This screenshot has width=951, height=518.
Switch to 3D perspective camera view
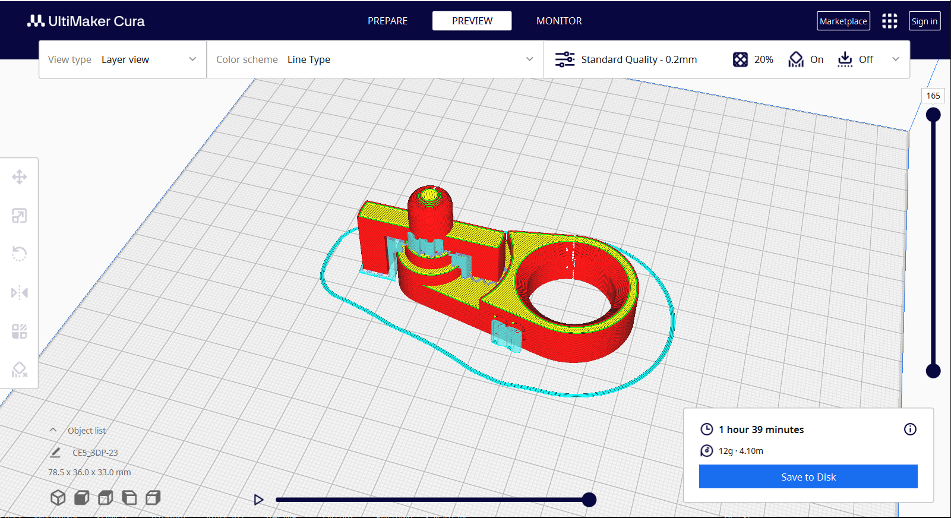[58, 498]
